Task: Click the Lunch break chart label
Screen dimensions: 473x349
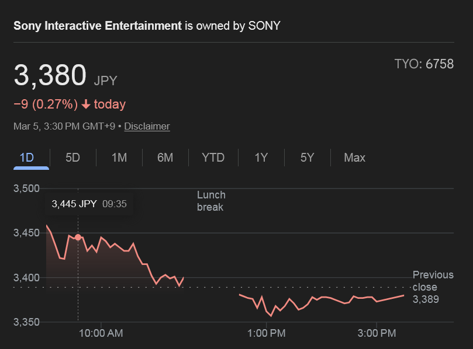Action: point(211,201)
